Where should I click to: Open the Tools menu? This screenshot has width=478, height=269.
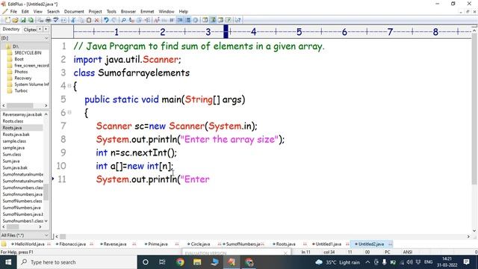point(111,11)
